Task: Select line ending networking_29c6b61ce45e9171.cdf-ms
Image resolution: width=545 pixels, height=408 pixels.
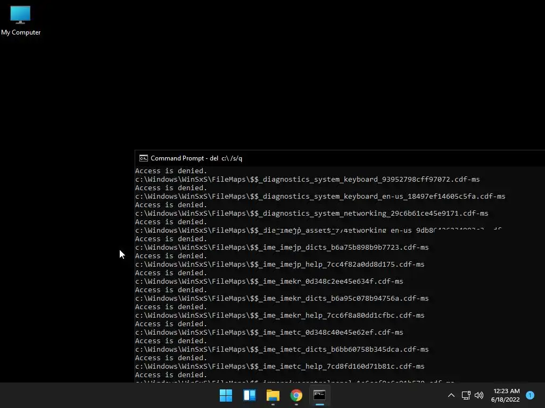Action: coord(312,214)
